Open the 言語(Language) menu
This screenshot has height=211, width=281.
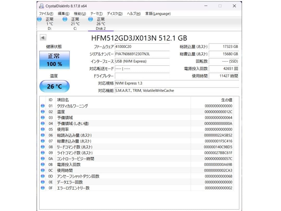pyautogui.click(x=157, y=14)
